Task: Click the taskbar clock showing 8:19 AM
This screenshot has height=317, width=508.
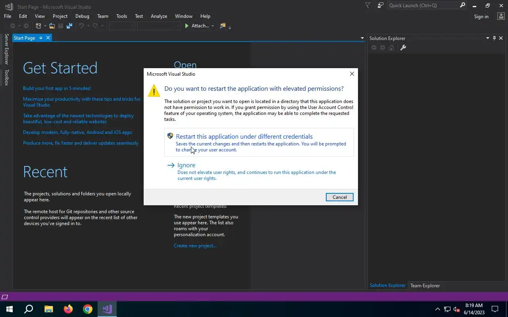Action: (474, 309)
